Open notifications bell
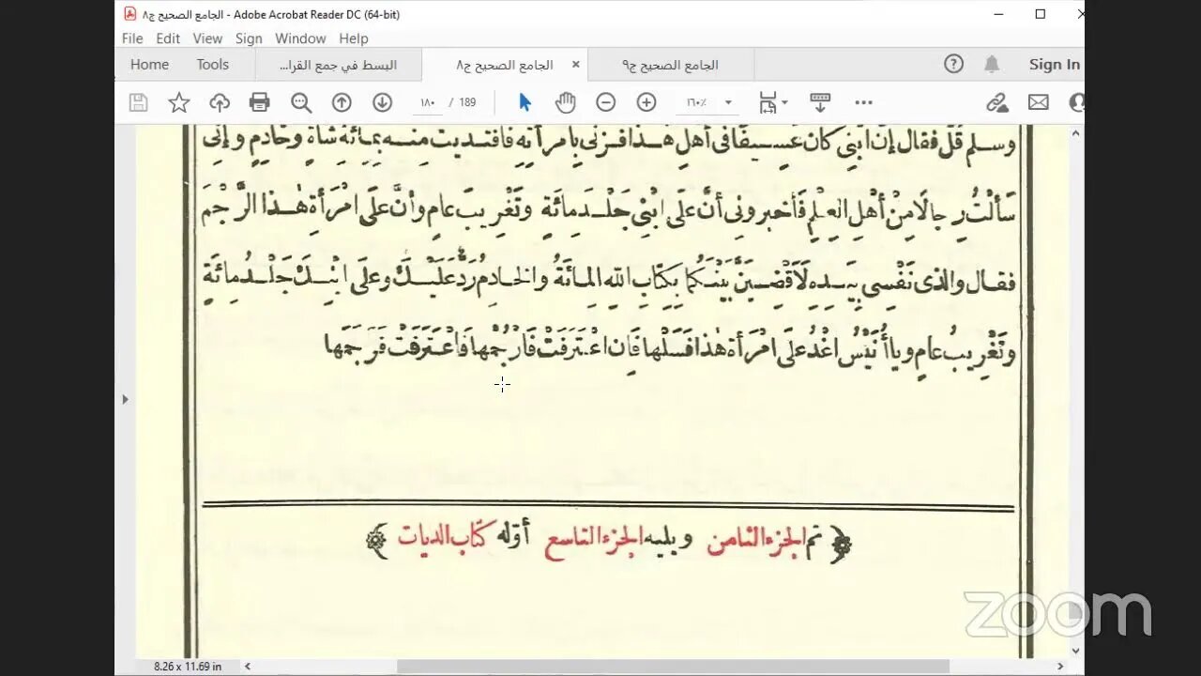 click(x=992, y=64)
